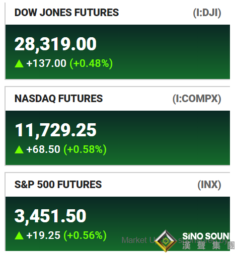Click the SINO SOUND sponsor text
Image resolution: width=237 pixels, height=255 pixels.
(x=206, y=236)
